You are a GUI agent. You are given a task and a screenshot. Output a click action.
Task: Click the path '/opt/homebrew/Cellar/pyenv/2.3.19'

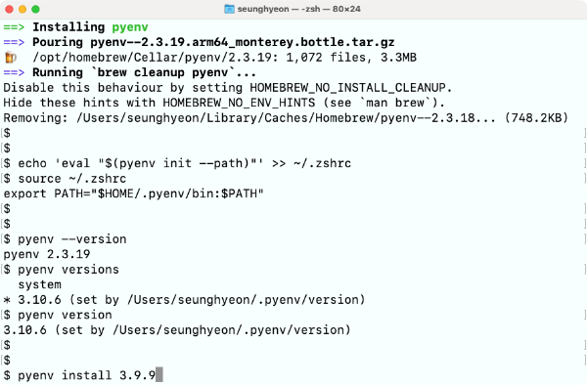point(152,58)
